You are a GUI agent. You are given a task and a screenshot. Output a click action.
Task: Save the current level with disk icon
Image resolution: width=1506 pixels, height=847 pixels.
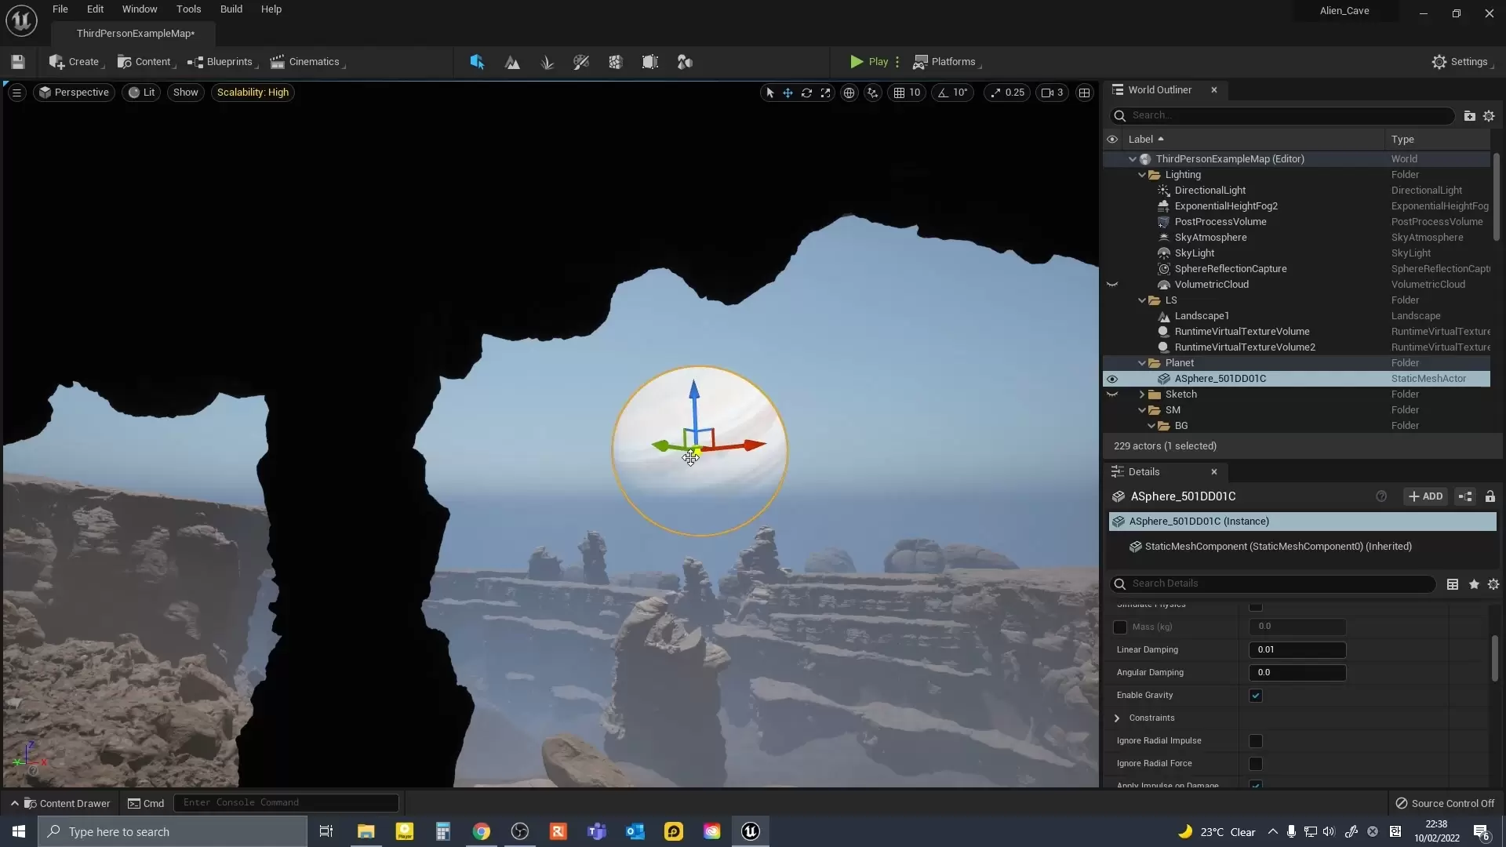coord(18,62)
